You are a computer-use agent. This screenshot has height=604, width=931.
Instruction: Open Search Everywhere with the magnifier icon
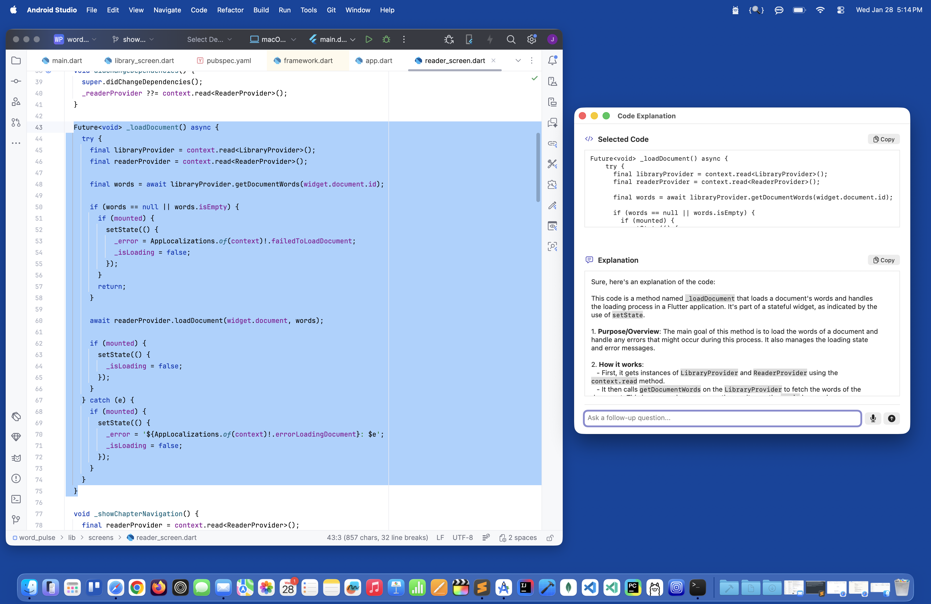511,39
